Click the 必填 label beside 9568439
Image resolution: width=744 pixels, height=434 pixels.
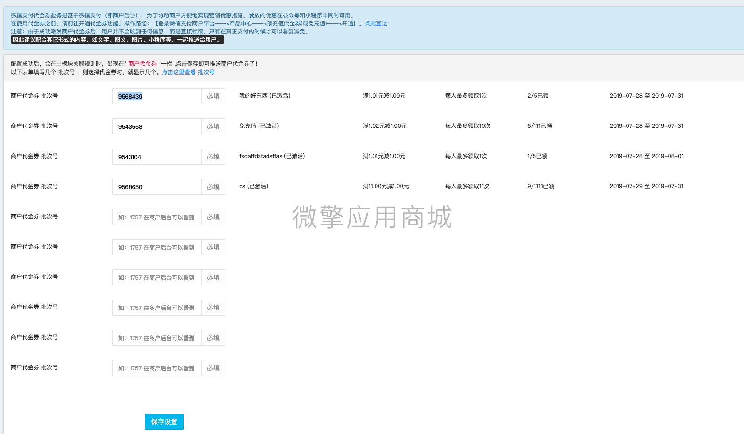[213, 96]
